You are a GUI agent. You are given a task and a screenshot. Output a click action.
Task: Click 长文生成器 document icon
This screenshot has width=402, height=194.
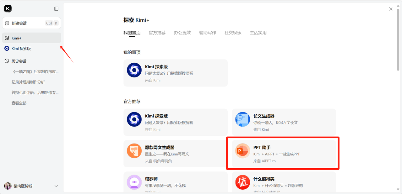pos(243,119)
